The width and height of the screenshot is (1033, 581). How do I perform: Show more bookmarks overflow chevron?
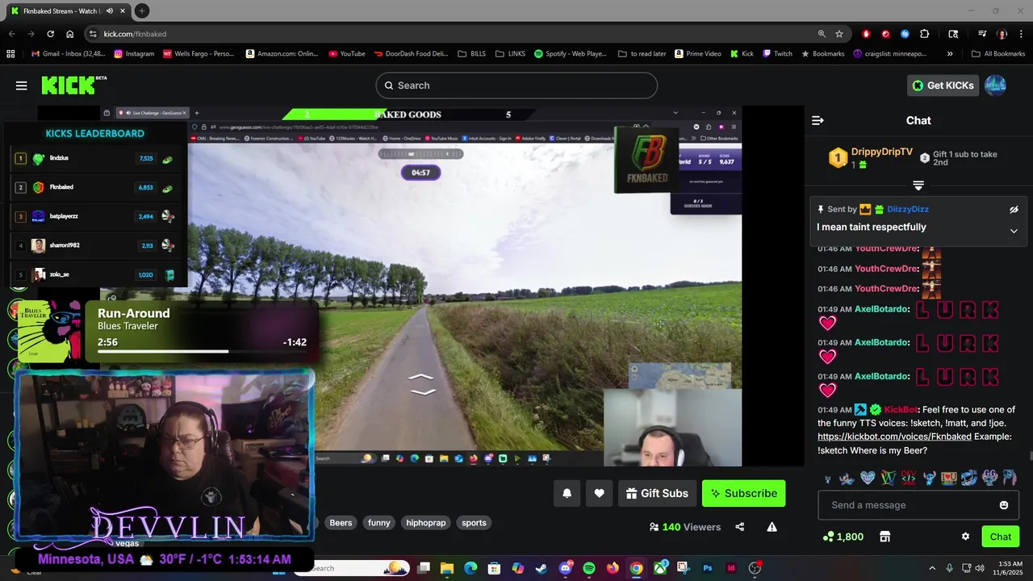[950, 54]
